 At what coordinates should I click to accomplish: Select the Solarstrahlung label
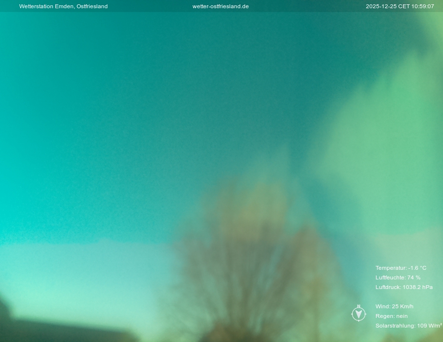[x=395, y=326]
